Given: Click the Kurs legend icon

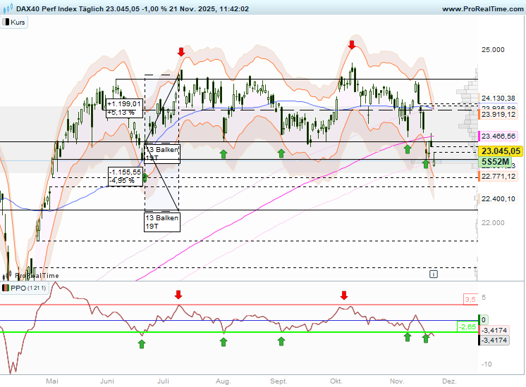Looking at the screenshot, I should point(6,22).
